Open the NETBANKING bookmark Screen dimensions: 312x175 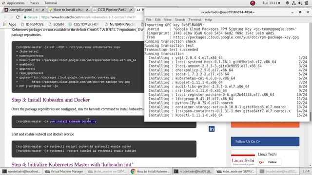point(120,24)
